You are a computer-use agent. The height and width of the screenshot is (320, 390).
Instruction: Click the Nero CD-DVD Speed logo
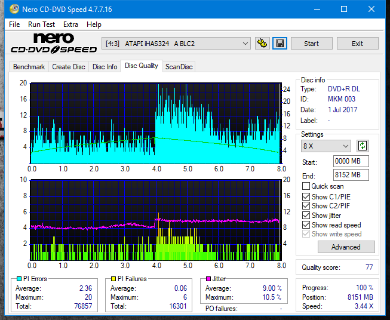click(x=54, y=44)
